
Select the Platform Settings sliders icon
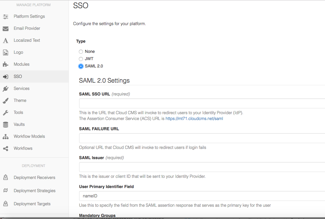click(6, 16)
